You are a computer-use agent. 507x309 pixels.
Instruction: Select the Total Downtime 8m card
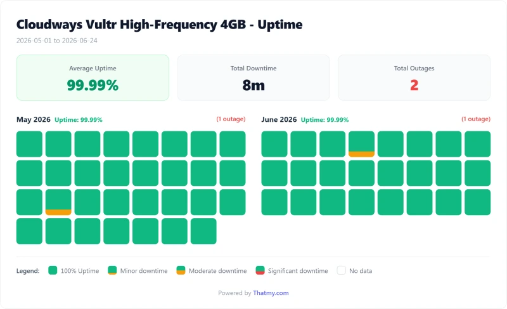pos(253,77)
